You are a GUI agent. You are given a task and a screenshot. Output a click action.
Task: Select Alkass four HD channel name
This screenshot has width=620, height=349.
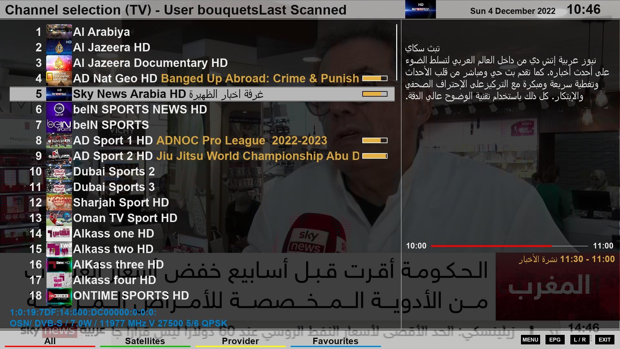click(115, 280)
